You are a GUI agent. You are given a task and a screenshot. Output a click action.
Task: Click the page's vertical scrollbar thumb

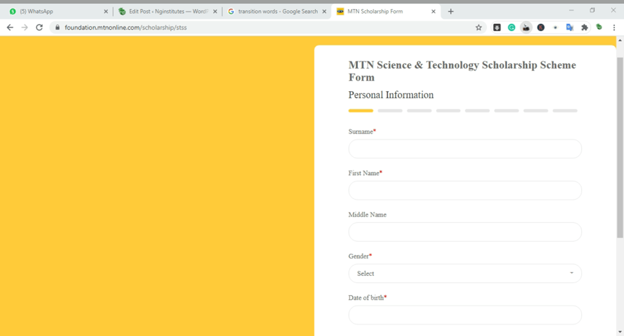coord(620,147)
